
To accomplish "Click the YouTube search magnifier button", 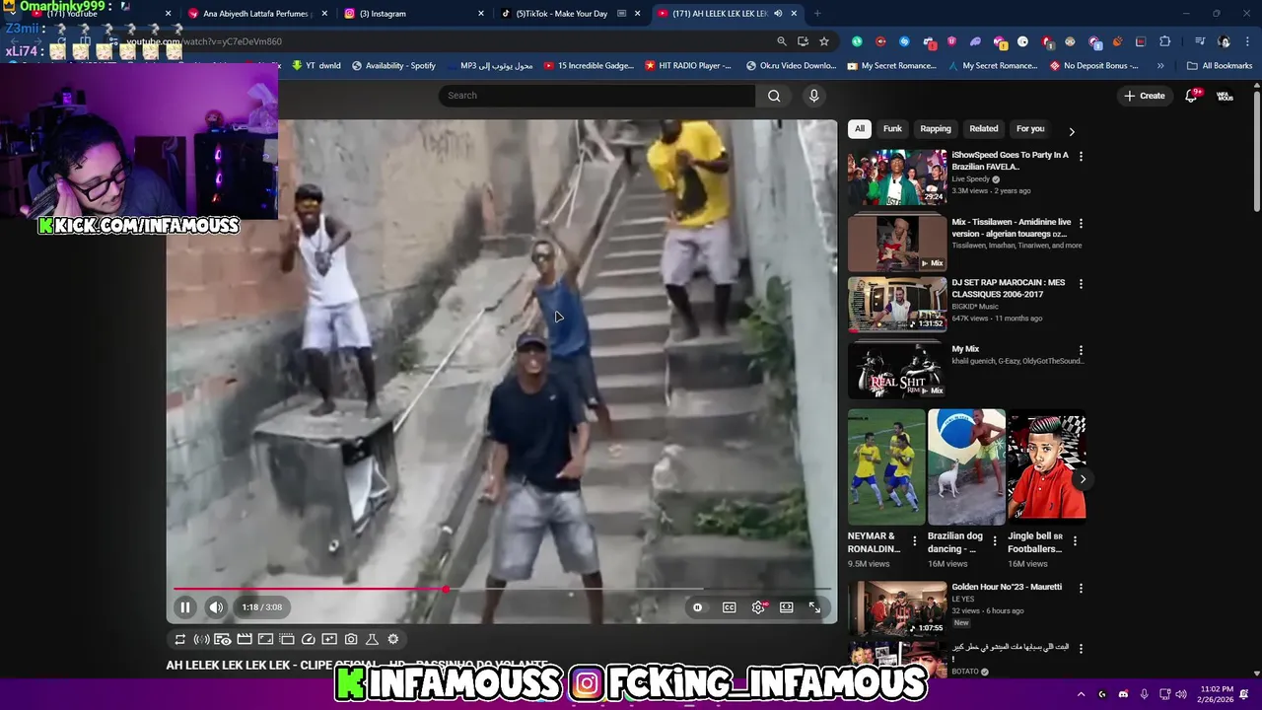I will pyautogui.click(x=774, y=96).
